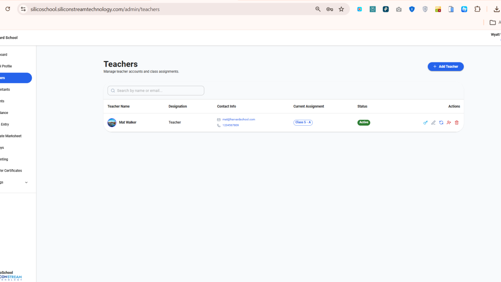The width and height of the screenshot is (501, 282).
Task: Delete Mat Walker using the trash icon
Action: tap(457, 123)
